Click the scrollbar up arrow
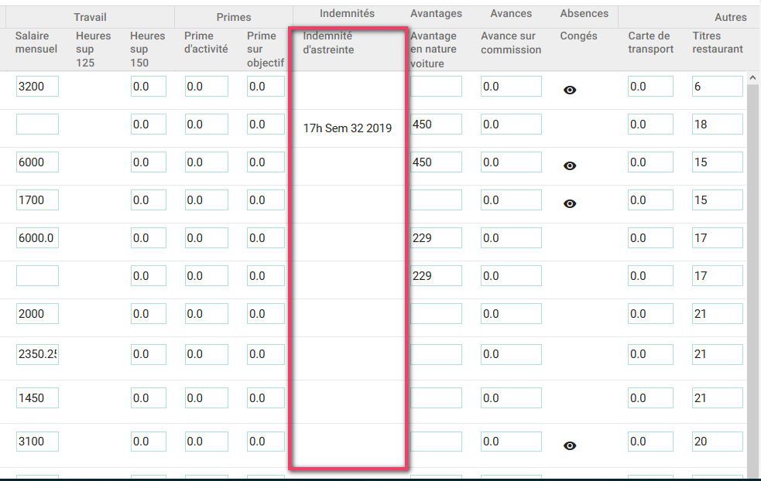 [x=752, y=78]
